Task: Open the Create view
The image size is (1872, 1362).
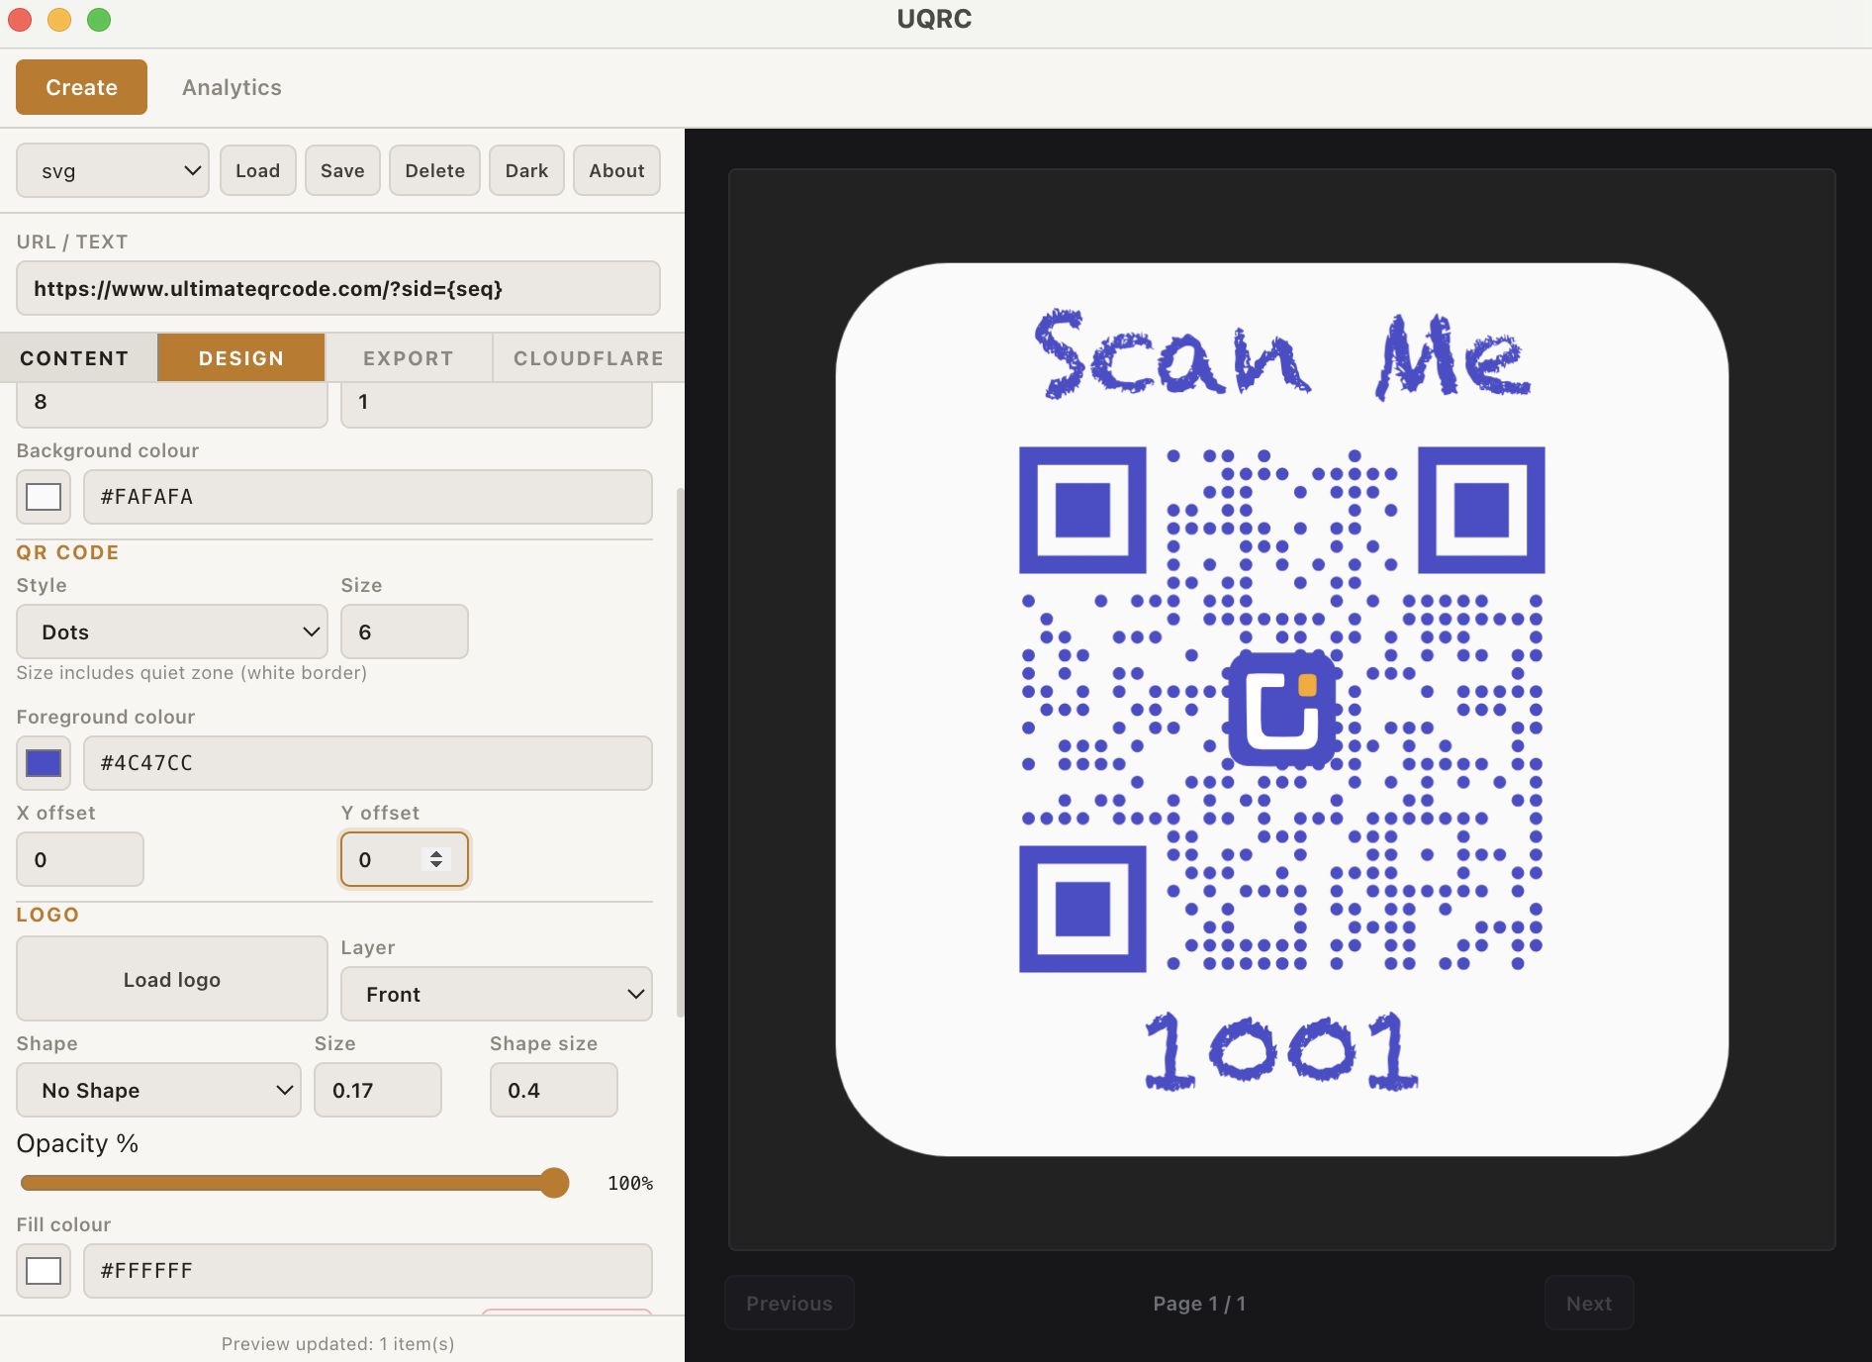Action: 81,87
